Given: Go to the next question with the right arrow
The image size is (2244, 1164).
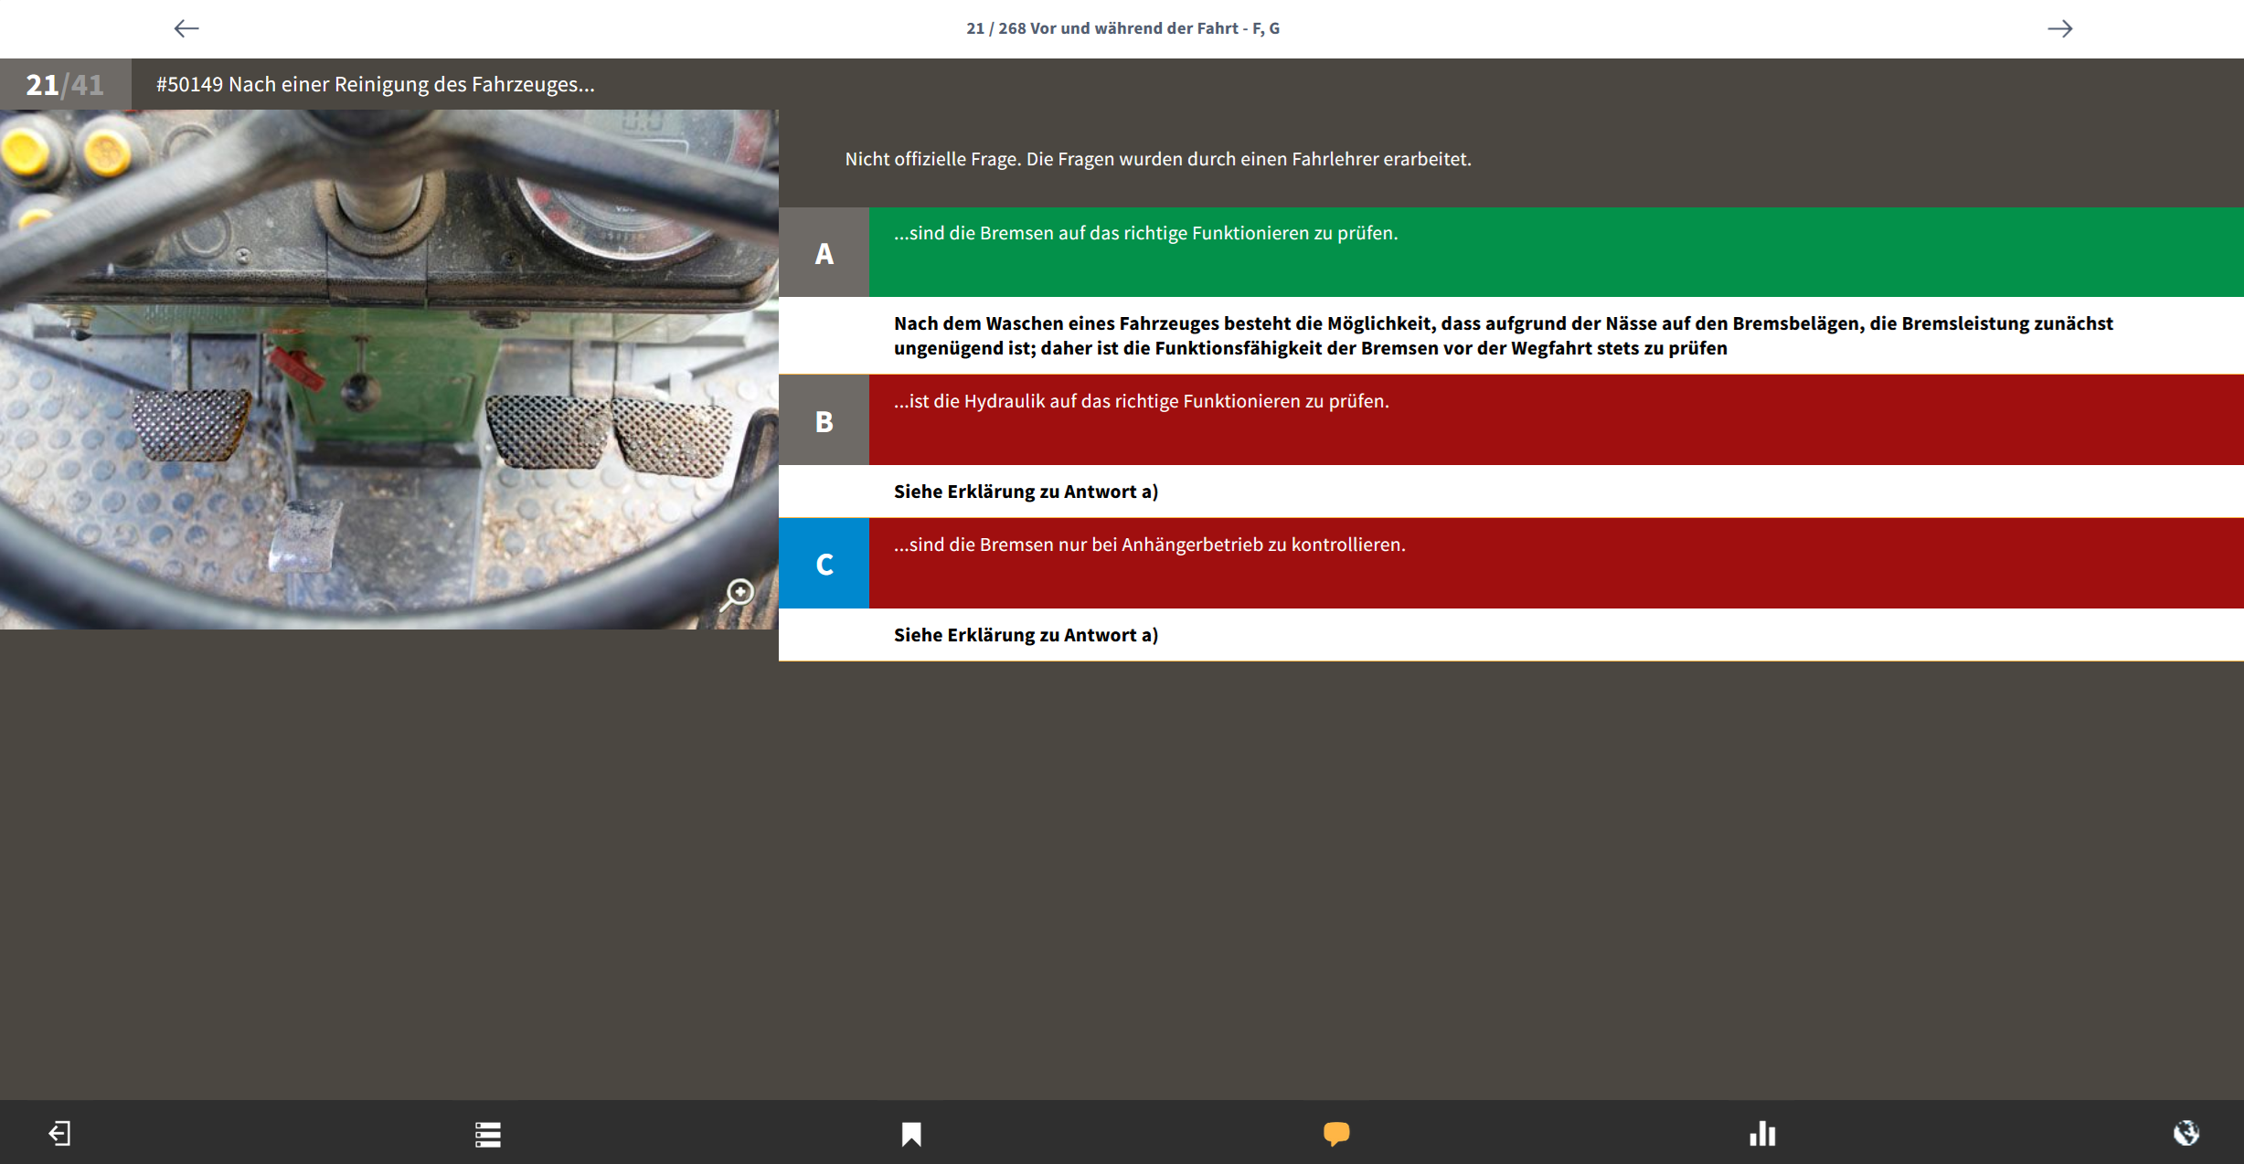Looking at the screenshot, I should pos(2059,28).
